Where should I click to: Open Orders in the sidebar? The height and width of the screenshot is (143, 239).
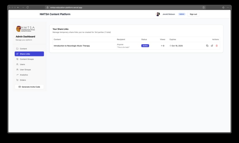(x=29, y=80)
